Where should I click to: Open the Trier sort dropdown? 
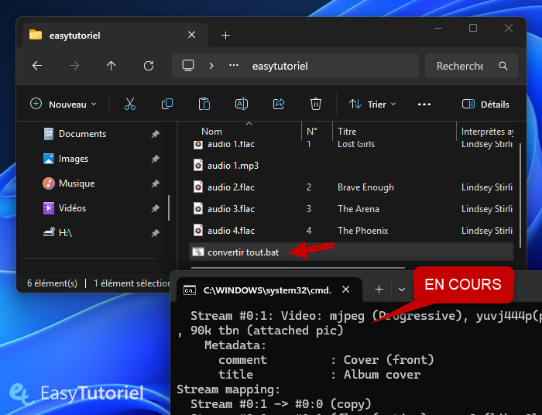372,104
